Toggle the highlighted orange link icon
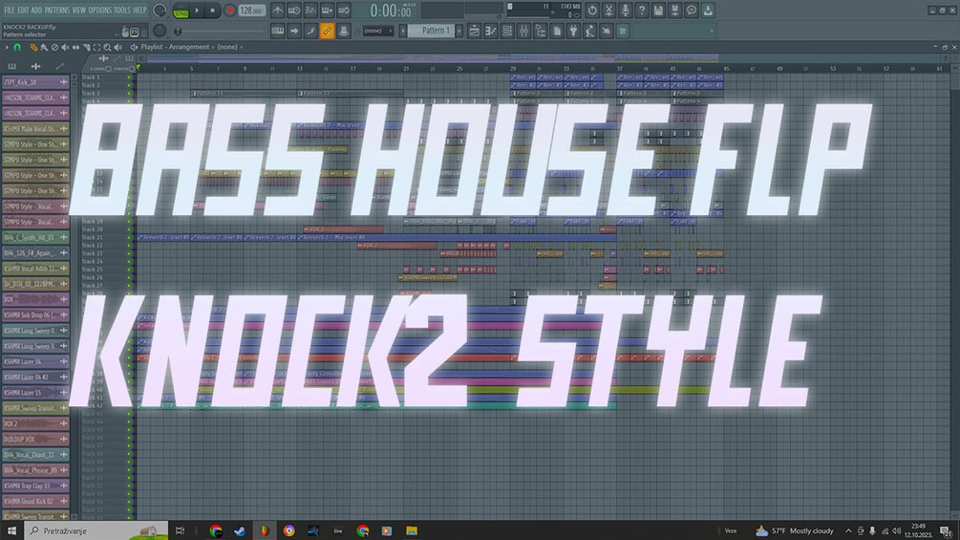Image resolution: width=960 pixels, height=540 pixels. 327,31
